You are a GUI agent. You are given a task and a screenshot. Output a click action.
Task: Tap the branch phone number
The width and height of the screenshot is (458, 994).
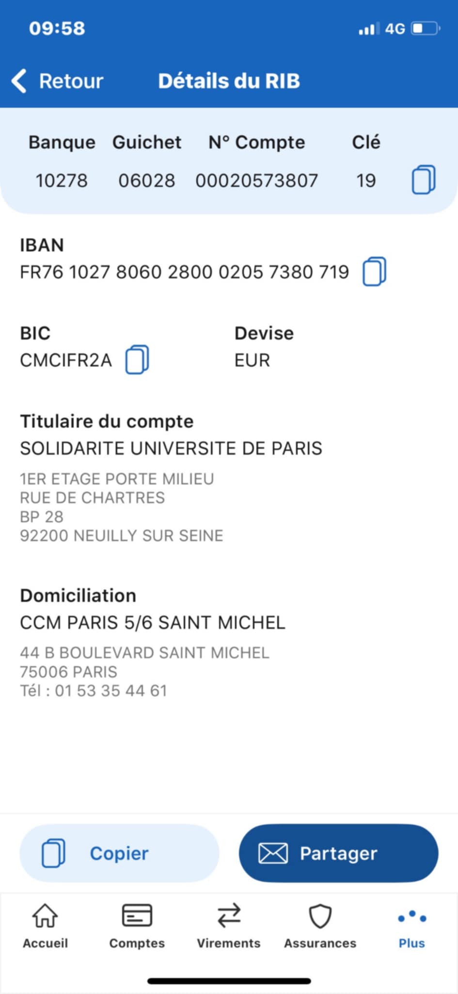pos(111,691)
